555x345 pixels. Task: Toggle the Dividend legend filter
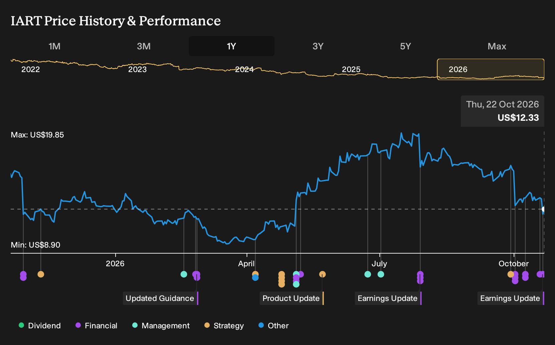click(x=40, y=326)
